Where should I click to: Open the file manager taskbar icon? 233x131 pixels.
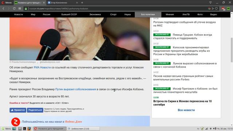(20, 128)
